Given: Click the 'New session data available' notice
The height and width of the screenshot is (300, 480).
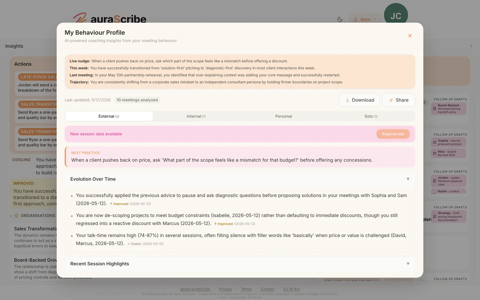Looking at the screenshot, I should click(96, 134).
